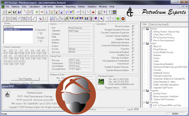The image size is (189, 116).
Task: Click the View Properties button
Action: pos(25,79)
